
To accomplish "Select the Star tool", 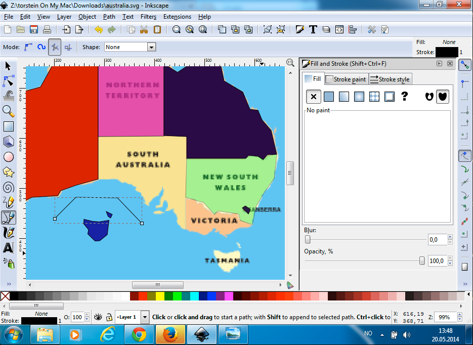I will 8,172.
